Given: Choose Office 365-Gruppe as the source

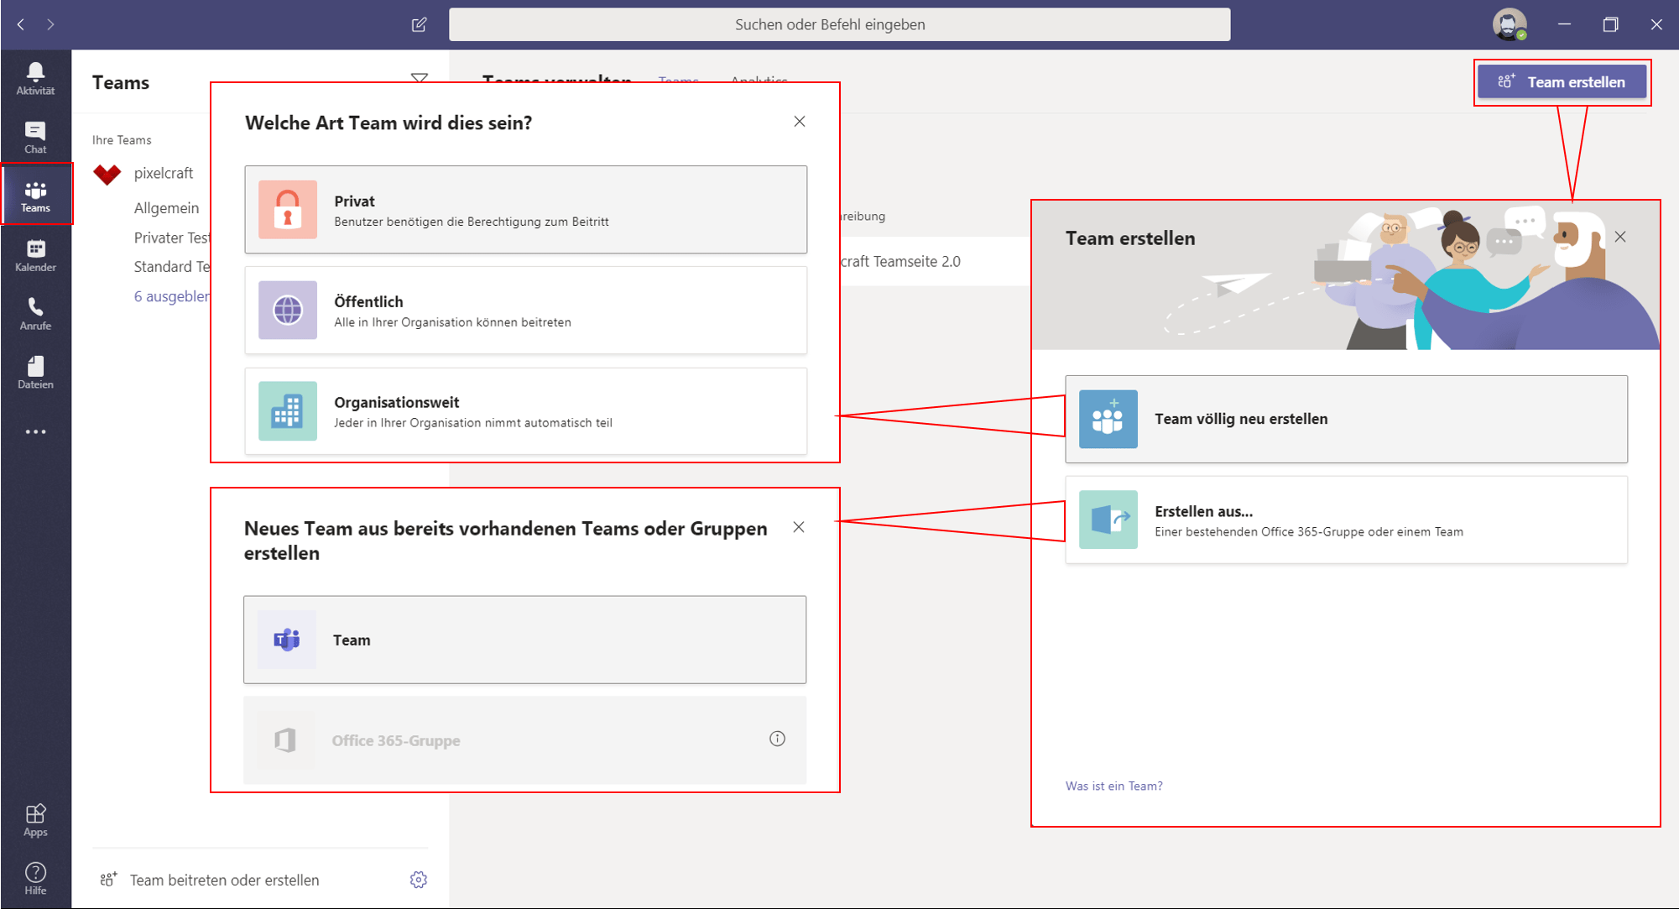Looking at the screenshot, I should [525, 740].
